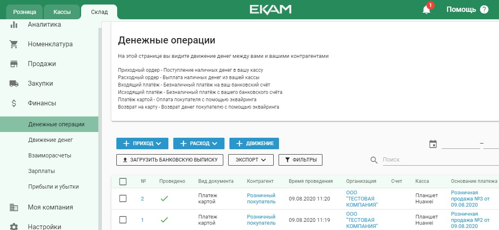Click the 09.08.2020 11:19 time cell

(309, 220)
